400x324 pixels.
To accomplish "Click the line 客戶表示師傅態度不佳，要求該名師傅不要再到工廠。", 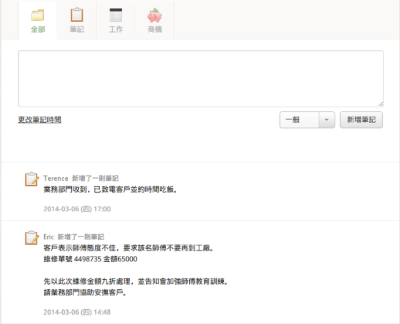I will point(129,248).
